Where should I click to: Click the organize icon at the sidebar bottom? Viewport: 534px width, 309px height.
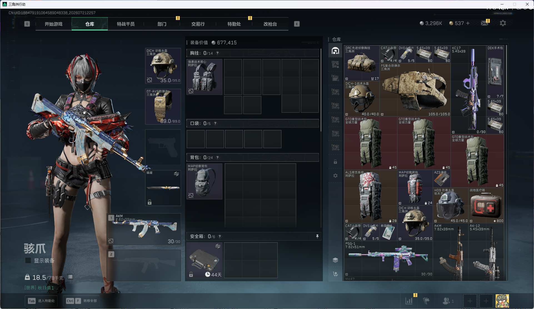[335, 274]
